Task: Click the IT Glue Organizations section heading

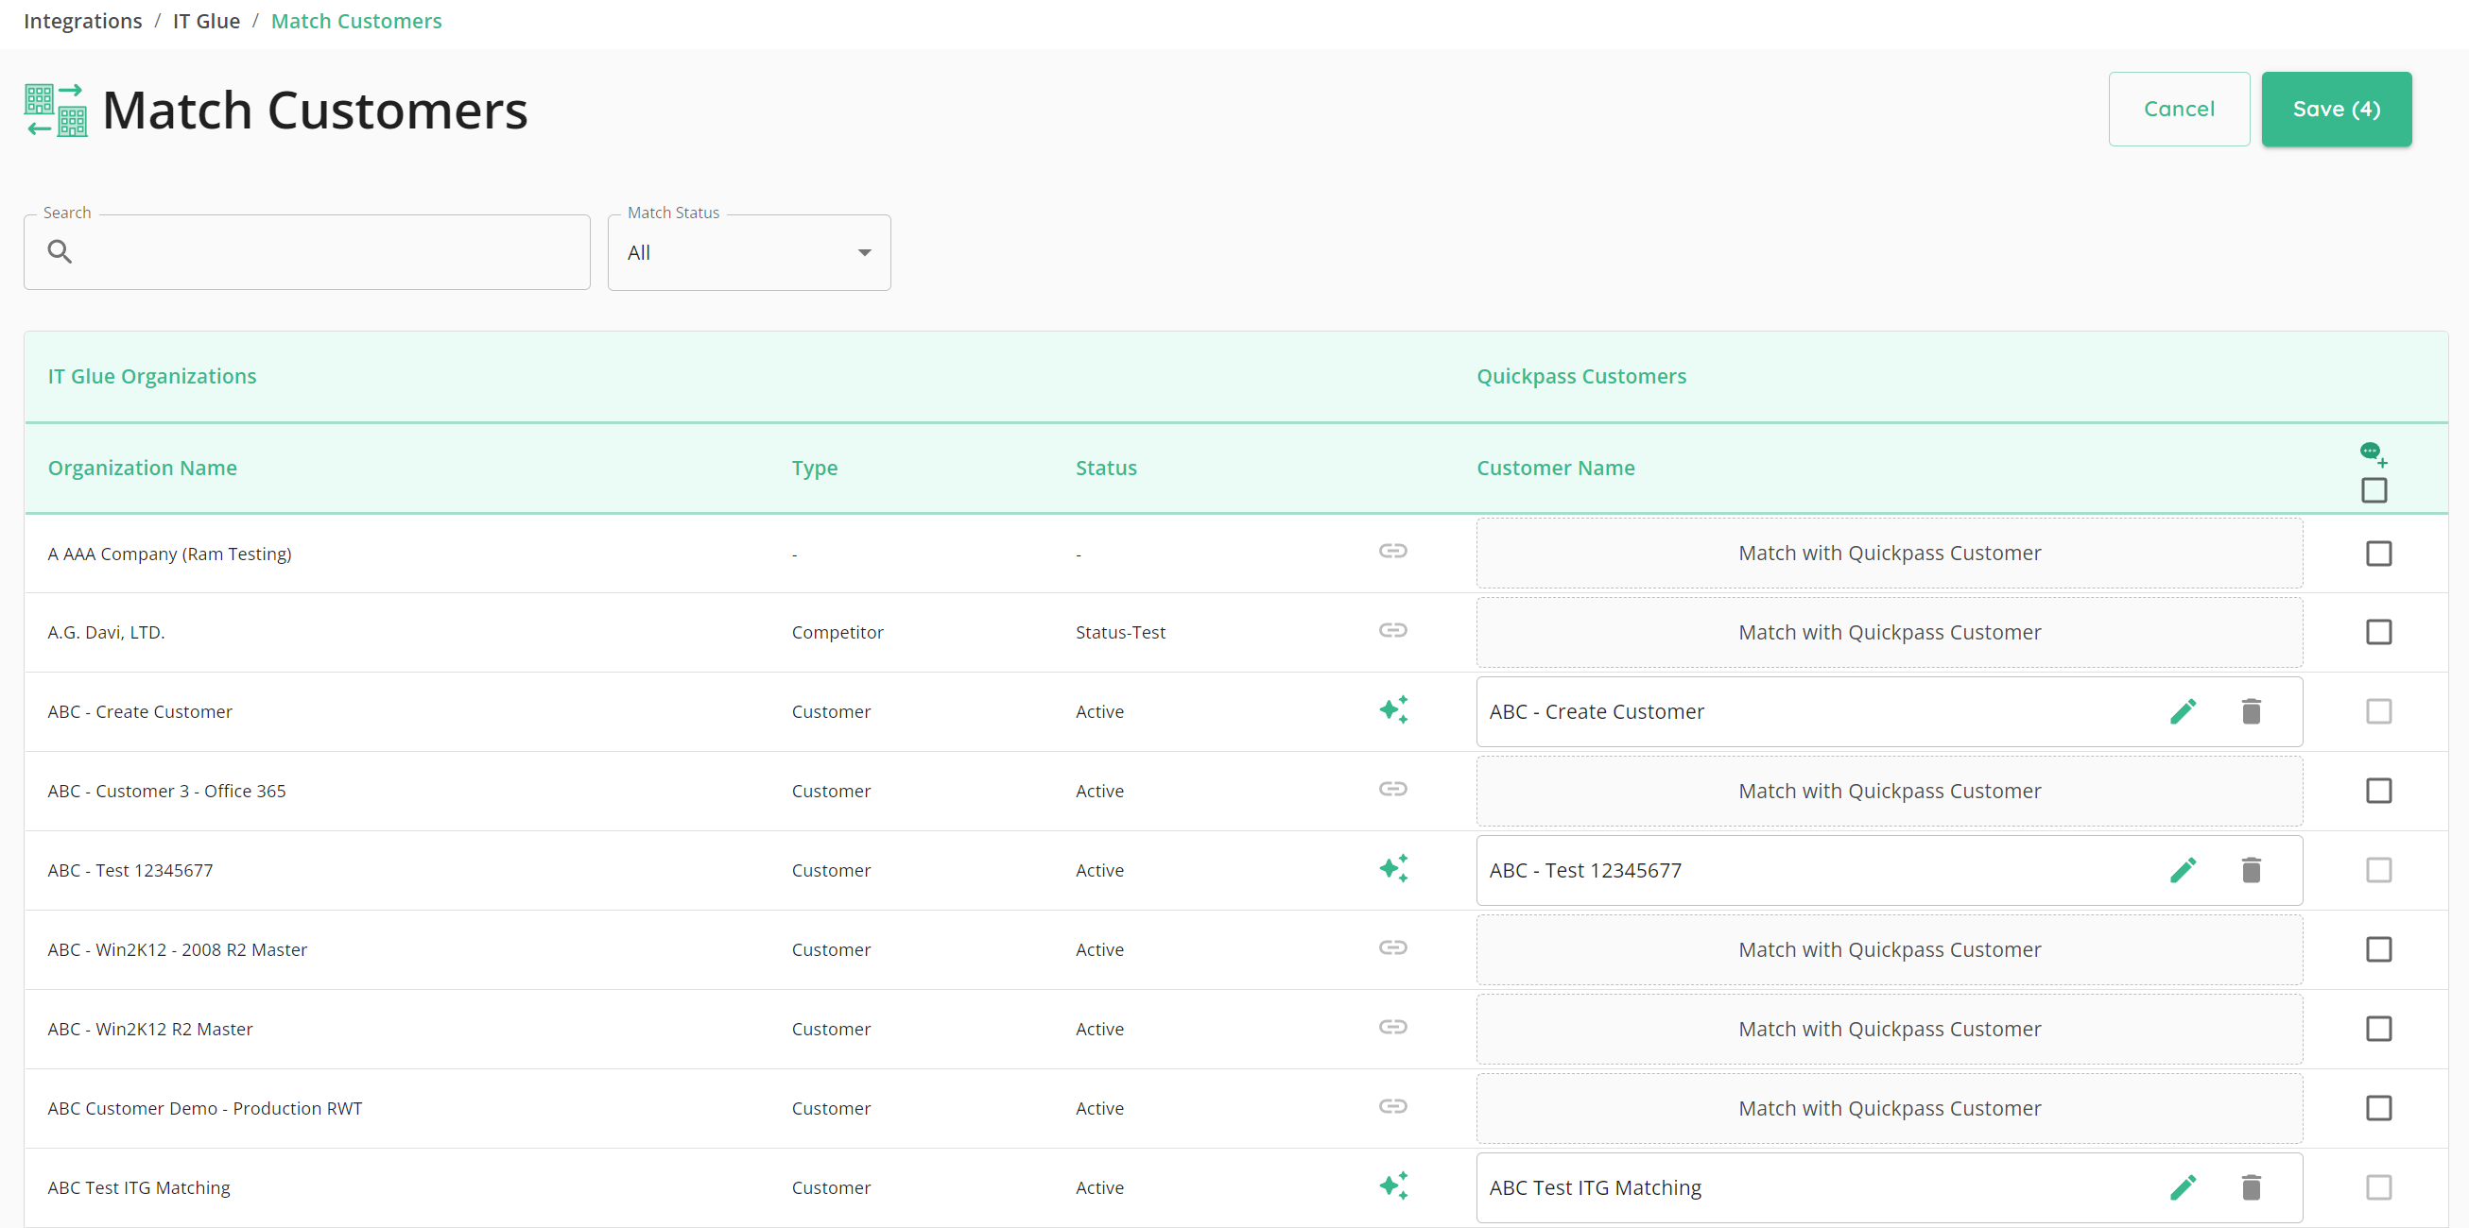Action: tap(151, 377)
